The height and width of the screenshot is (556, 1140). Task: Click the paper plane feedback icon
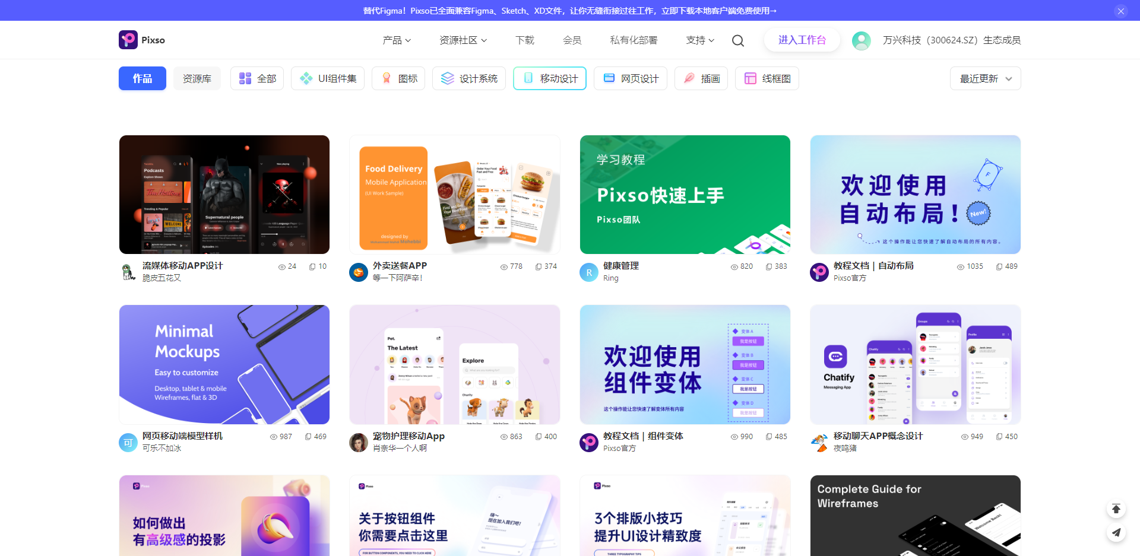[x=1116, y=533]
